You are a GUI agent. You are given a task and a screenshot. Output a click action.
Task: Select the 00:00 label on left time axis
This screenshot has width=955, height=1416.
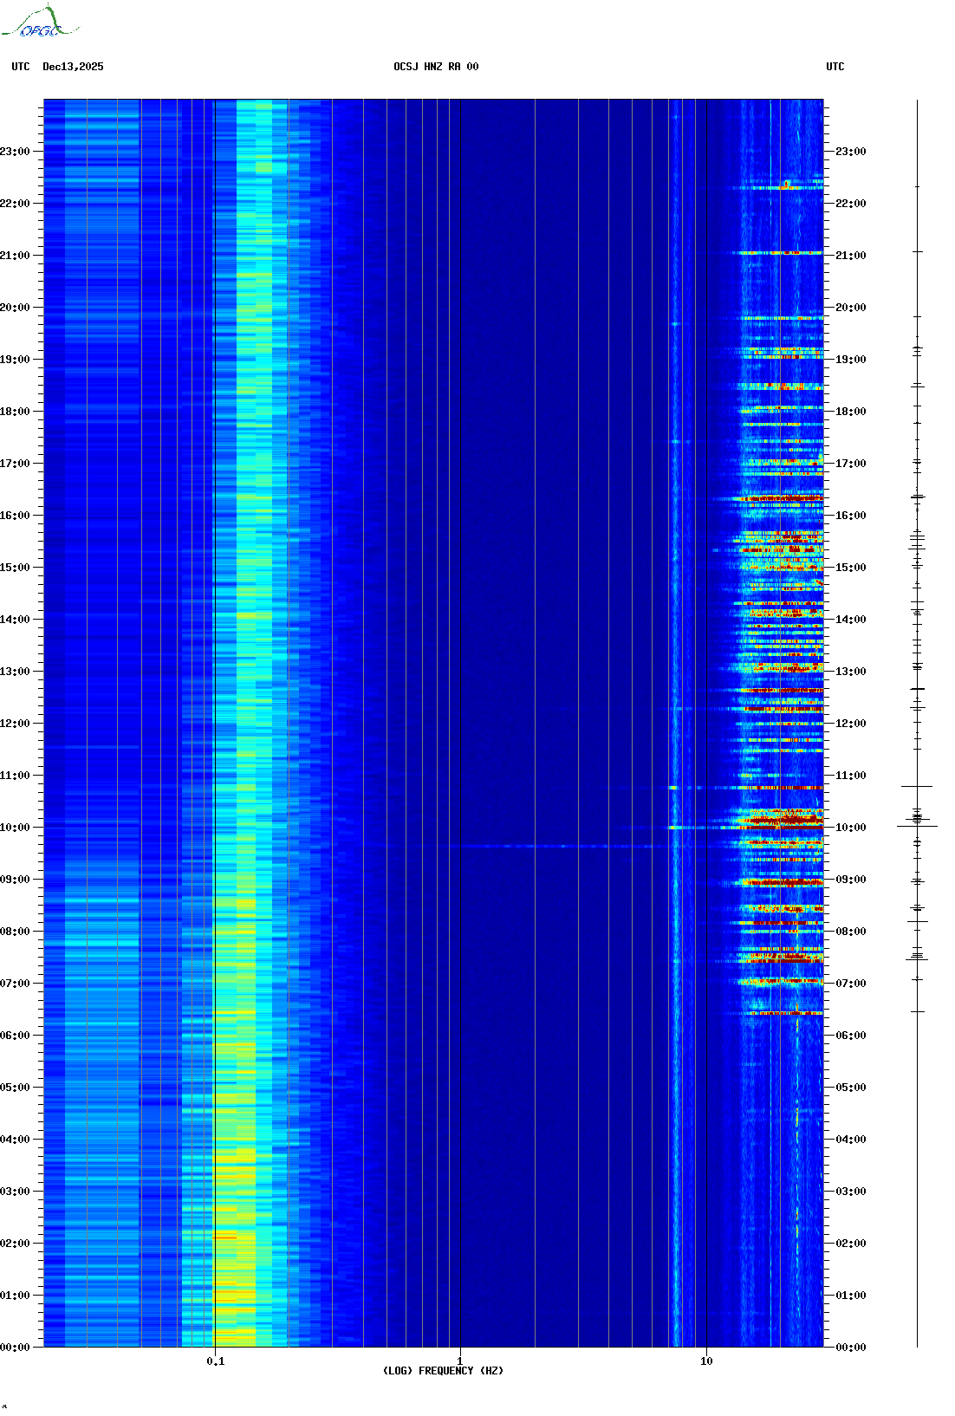[16, 1348]
